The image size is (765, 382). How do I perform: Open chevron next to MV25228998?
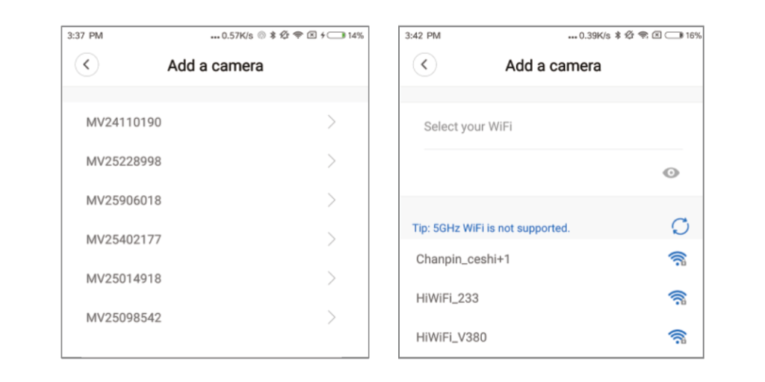tap(332, 161)
